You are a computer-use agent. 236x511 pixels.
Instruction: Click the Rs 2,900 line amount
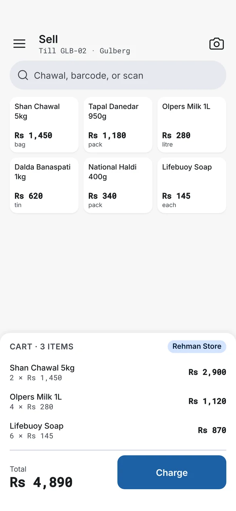pyautogui.click(x=207, y=372)
